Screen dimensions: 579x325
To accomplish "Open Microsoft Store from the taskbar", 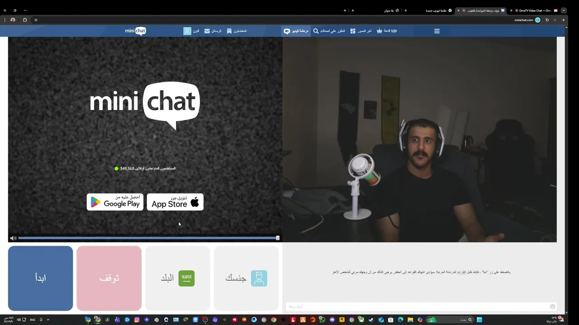I will (391, 320).
